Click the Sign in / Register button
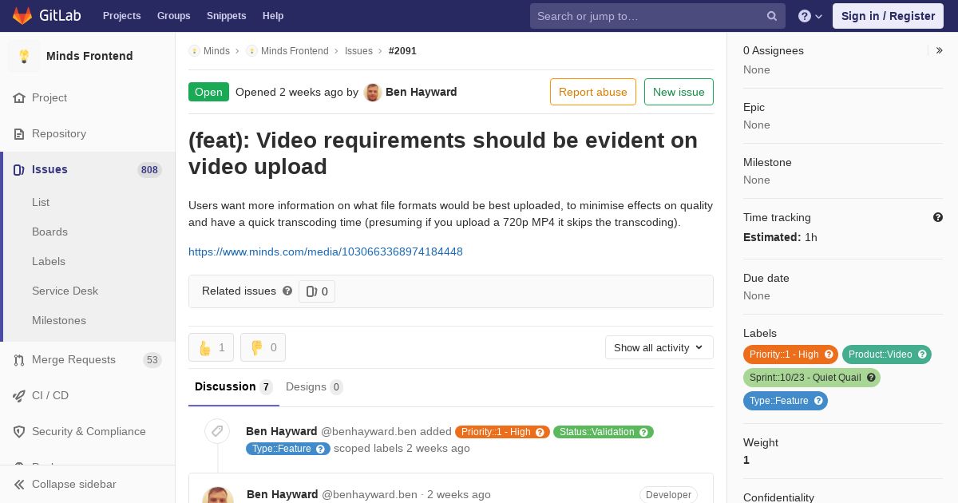Image resolution: width=958 pixels, height=503 pixels. 888,16
